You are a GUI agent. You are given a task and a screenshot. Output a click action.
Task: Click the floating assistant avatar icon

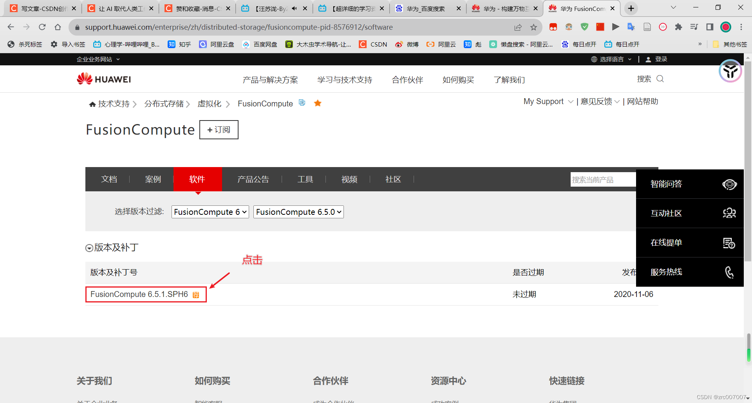pos(730,71)
